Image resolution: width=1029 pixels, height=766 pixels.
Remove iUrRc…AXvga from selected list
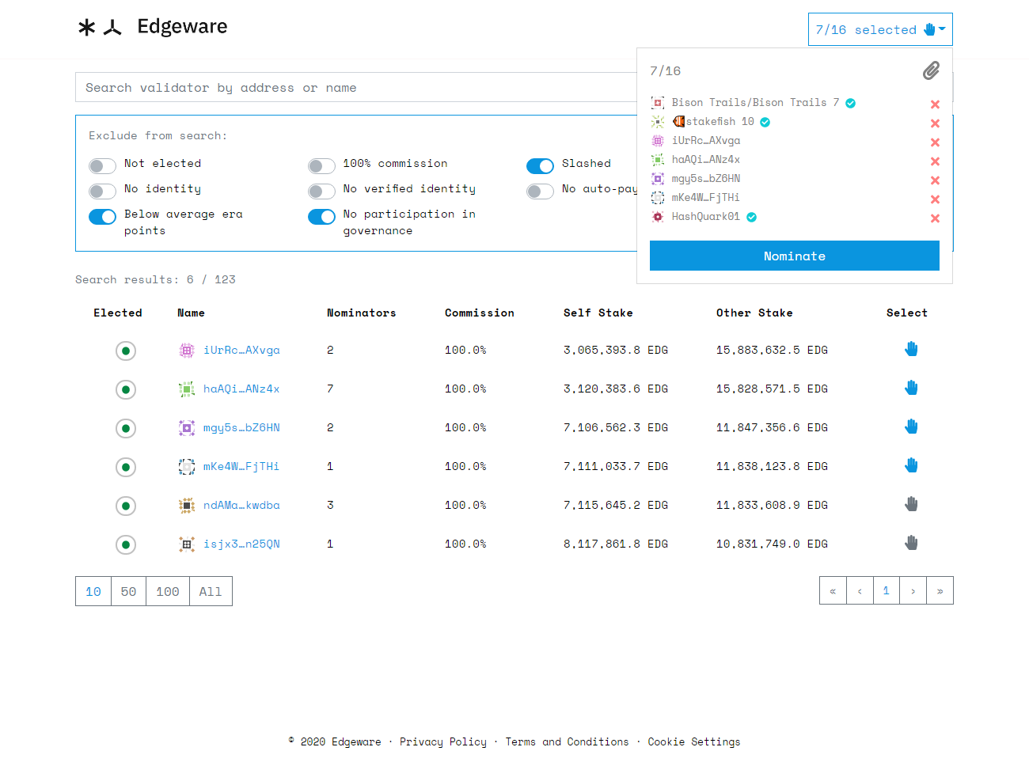click(935, 142)
